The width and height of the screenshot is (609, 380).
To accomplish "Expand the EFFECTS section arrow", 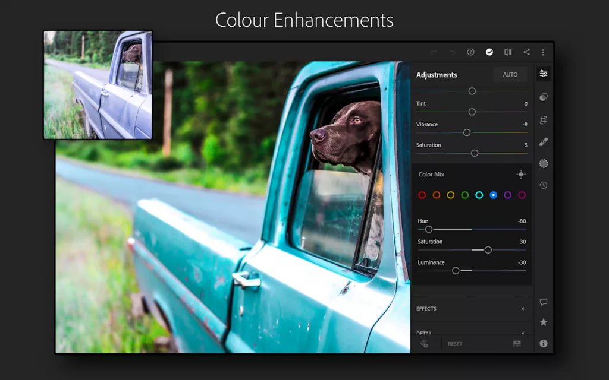I will pyautogui.click(x=523, y=309).
